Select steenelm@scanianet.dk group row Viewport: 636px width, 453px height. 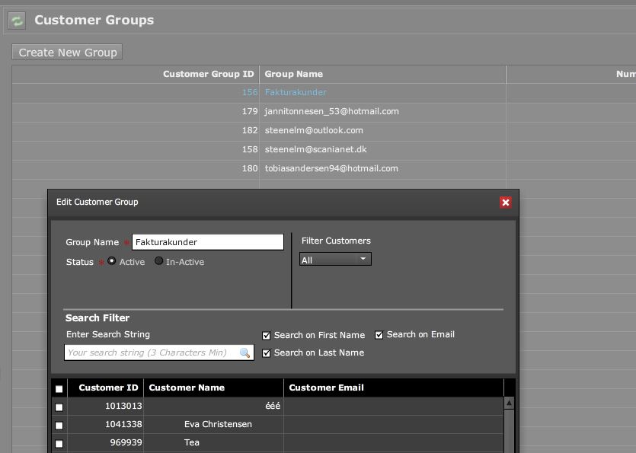(315, 149)
